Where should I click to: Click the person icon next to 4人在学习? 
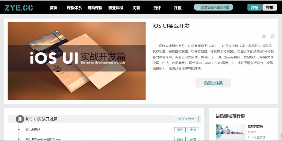249,137
